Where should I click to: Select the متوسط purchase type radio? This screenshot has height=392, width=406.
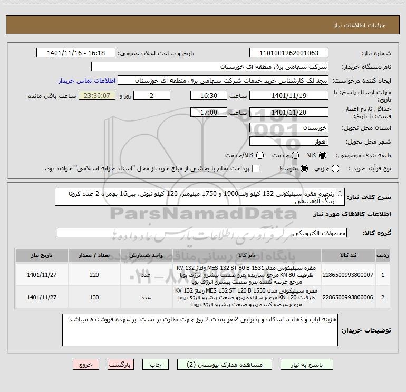[304, 168]
